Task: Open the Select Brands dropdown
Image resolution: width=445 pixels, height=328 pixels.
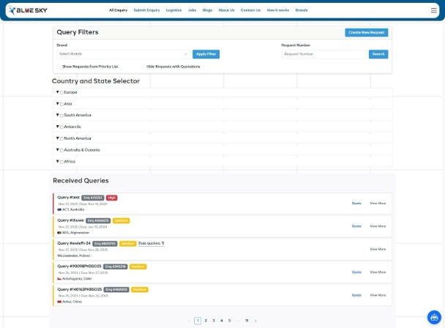Action: pyautogui.click(x=123, y=54)
